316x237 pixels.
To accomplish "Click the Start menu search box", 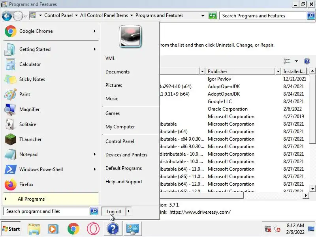I will click(47, 211).
